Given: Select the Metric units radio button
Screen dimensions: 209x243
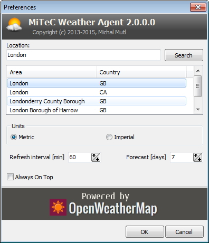Looking at the screenshot, I should tap(14, 137).
